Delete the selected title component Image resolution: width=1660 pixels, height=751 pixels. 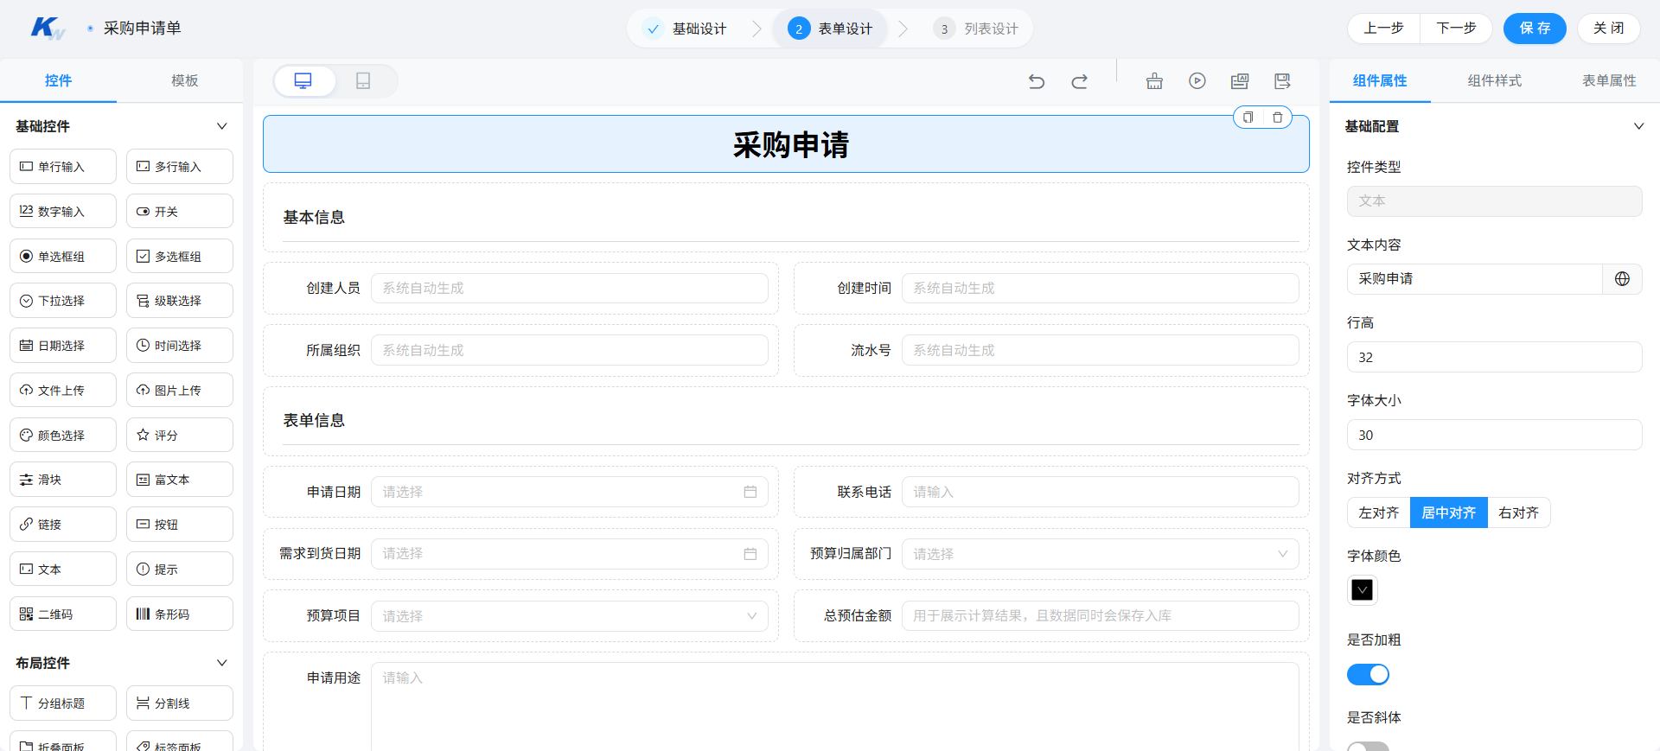coord(1277,118)
